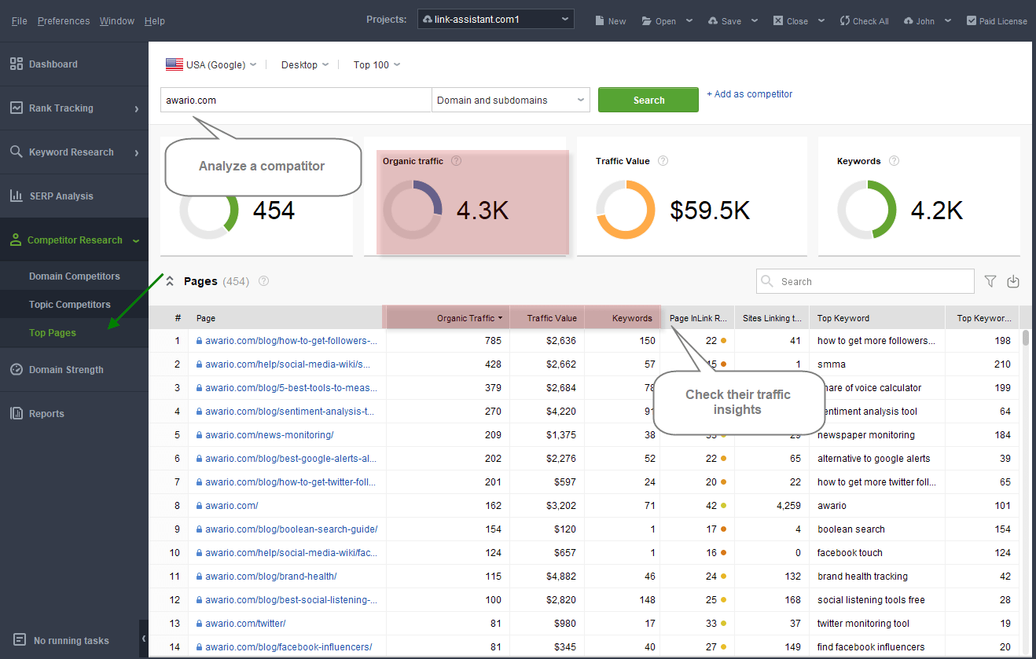Image resolution: width=1036 pixels, height=659 pixels.
Task: Select Domain Competitors in sidebar
Action: coord(74,276)
